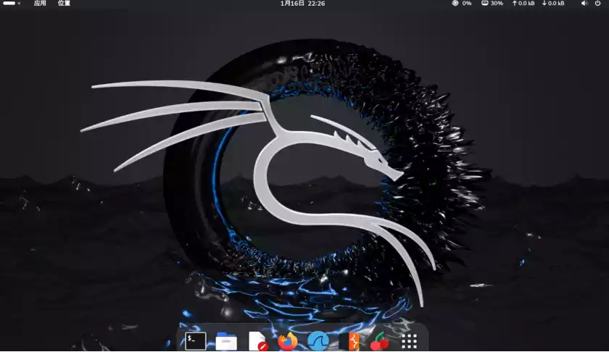The height and width of the screenshot is (352, 609).
Task: Open the Terminal from the dock
Action: pos(195,341)
